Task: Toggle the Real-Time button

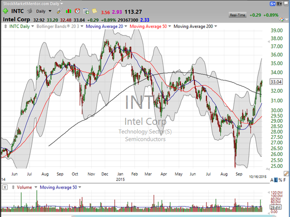Action: coord(237,15)
